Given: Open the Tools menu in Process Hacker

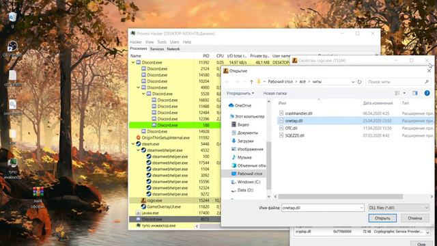Looking at the screenshot, I should 162,42.
